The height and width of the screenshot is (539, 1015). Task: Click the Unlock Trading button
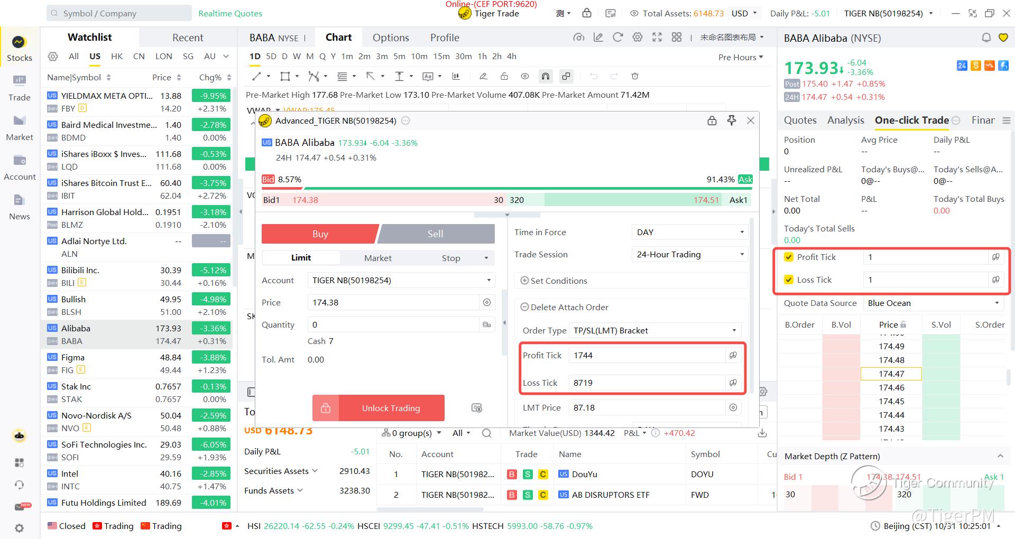(379, 408)
